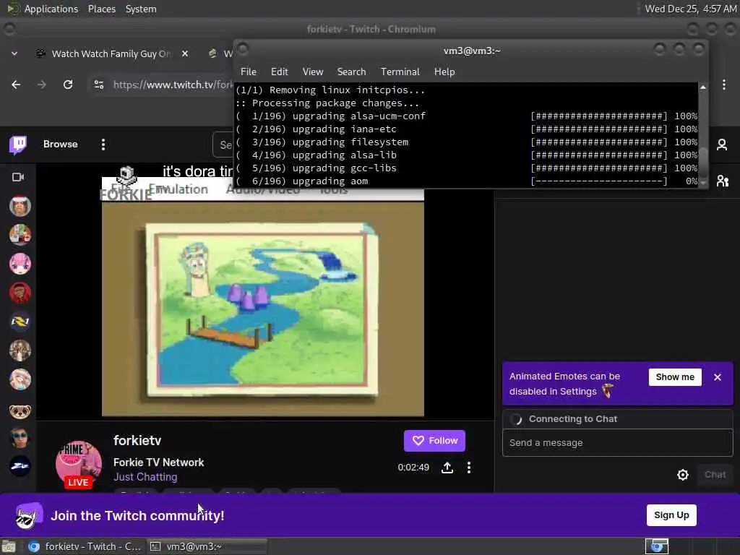This screenshot has height=555, width=740.
Task: Open site information icon in address bar
Action: point(98,85)
